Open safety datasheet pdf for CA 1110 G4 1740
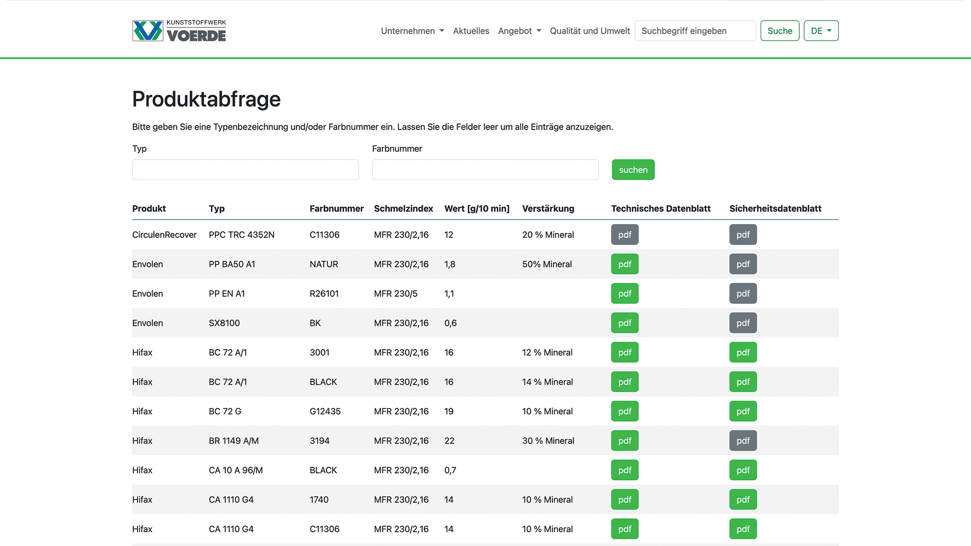Image resolution: width=971 pixels, height=546 pixels. [743, 500]
